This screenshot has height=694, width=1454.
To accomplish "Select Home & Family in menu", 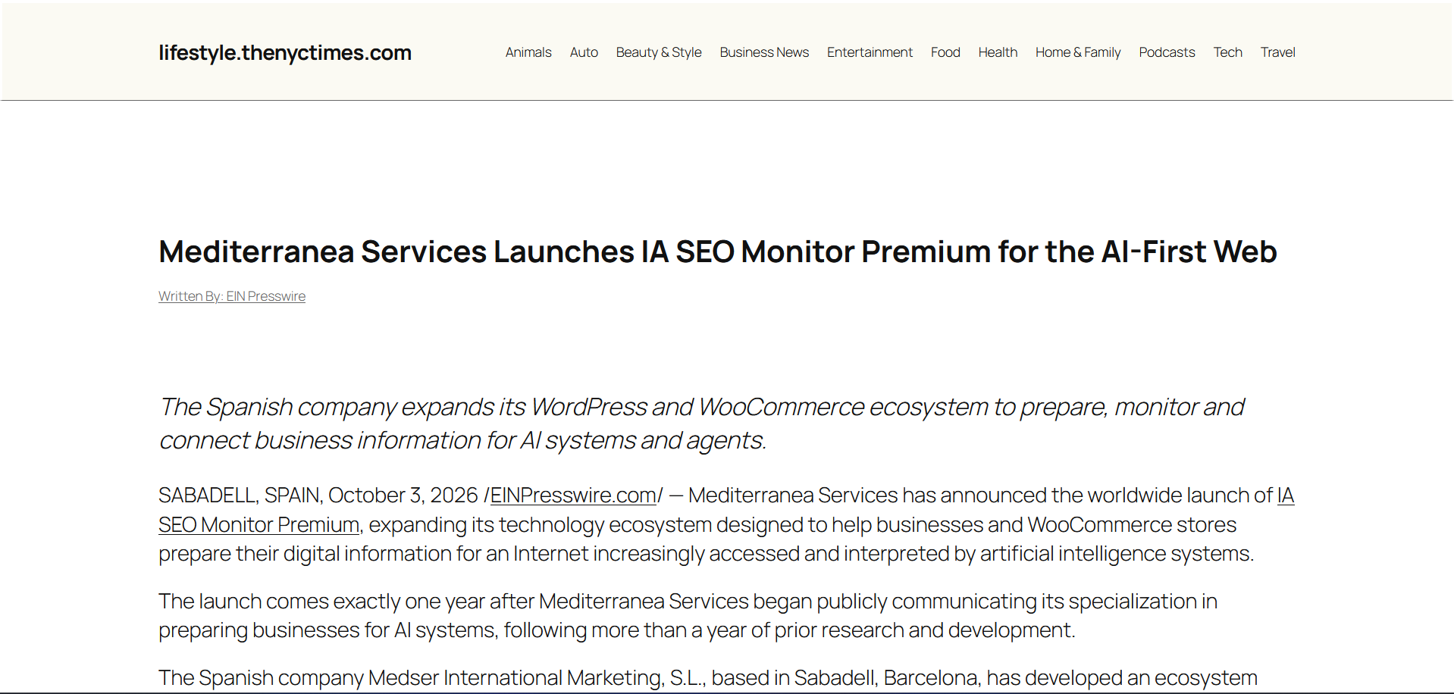I will tap(1078, 52).
